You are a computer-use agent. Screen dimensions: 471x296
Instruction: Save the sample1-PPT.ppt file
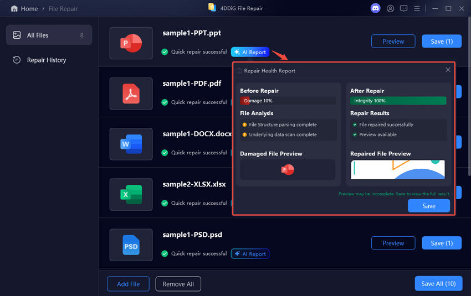click(x=442, y=41)
